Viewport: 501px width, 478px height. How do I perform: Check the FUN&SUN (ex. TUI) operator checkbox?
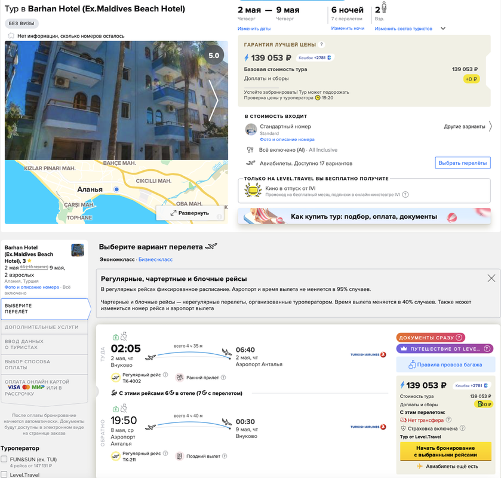point(4,459)
